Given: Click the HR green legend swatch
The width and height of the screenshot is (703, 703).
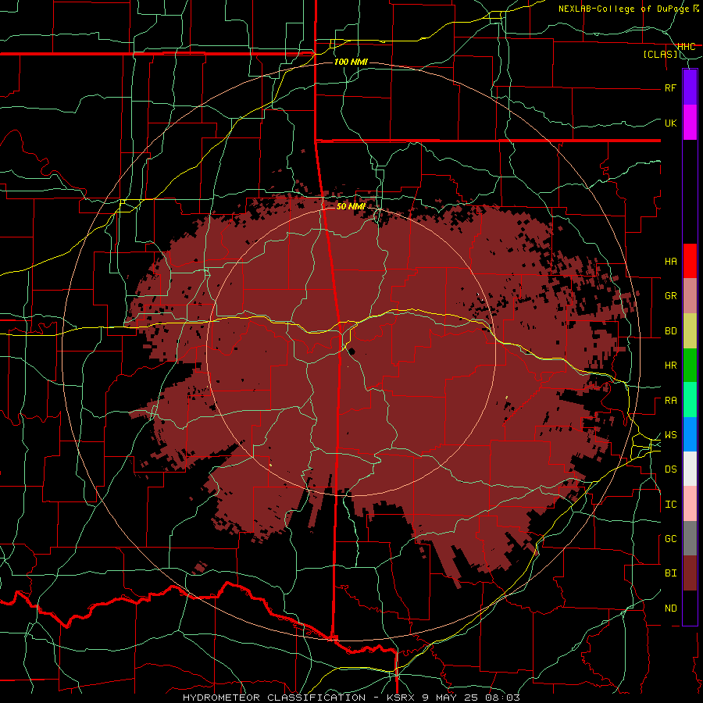Looking at the screenshot, I should [690, 366].
